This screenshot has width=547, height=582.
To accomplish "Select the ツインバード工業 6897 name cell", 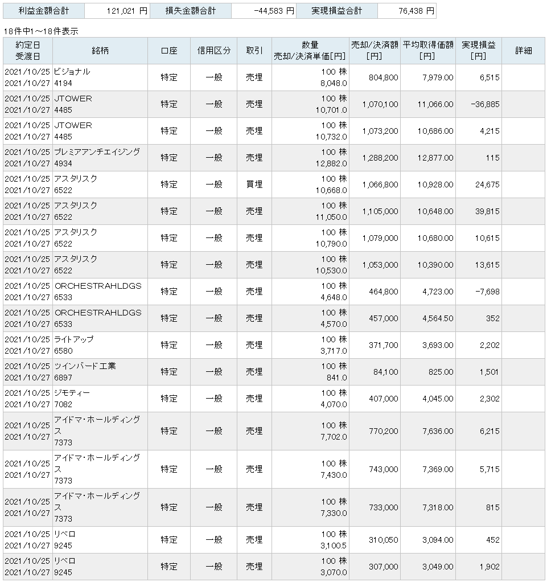I will (100, 372).
